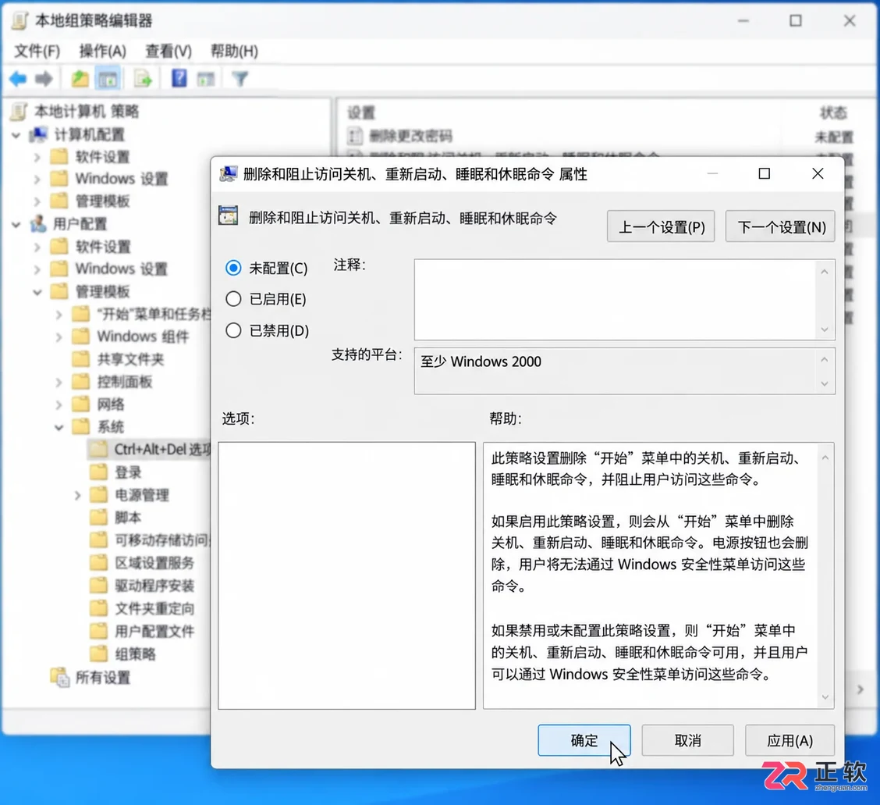Click the Up one level folder icon

click(80, 79)
